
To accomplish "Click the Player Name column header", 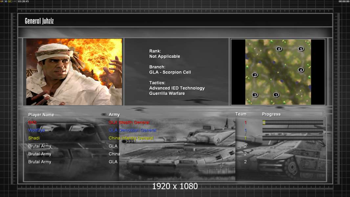I will 41,115.
